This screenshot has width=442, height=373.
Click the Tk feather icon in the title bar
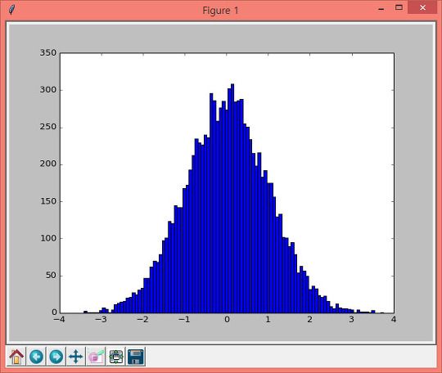click(11, 10)
